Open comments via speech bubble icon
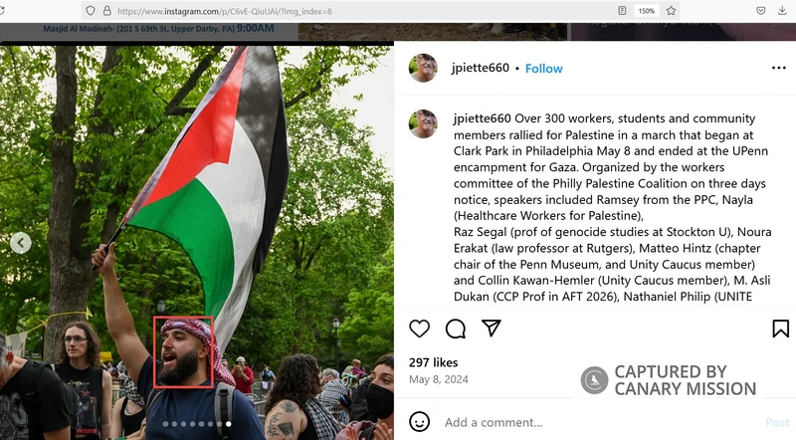This screenshot has width=796, height=440. [456, 329]
